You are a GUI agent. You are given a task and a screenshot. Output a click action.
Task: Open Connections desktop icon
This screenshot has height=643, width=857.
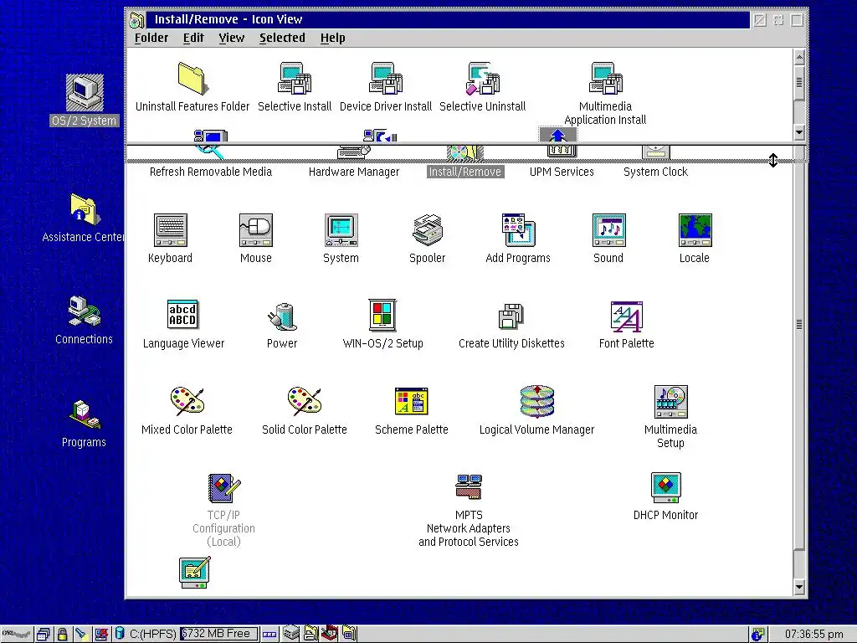point(85,311)
